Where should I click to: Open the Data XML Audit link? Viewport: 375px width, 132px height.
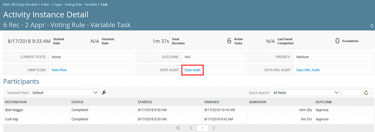[x=308, y=70]
